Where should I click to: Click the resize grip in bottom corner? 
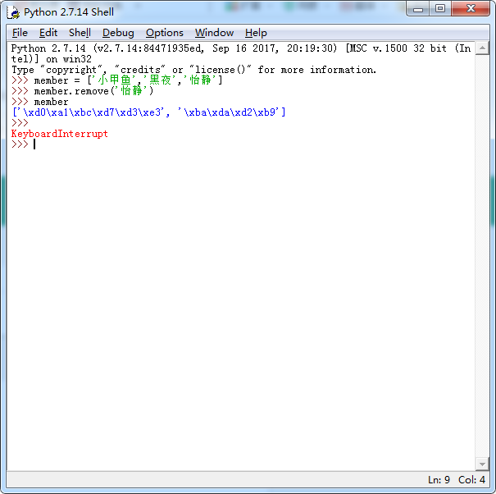click(489, 487)
